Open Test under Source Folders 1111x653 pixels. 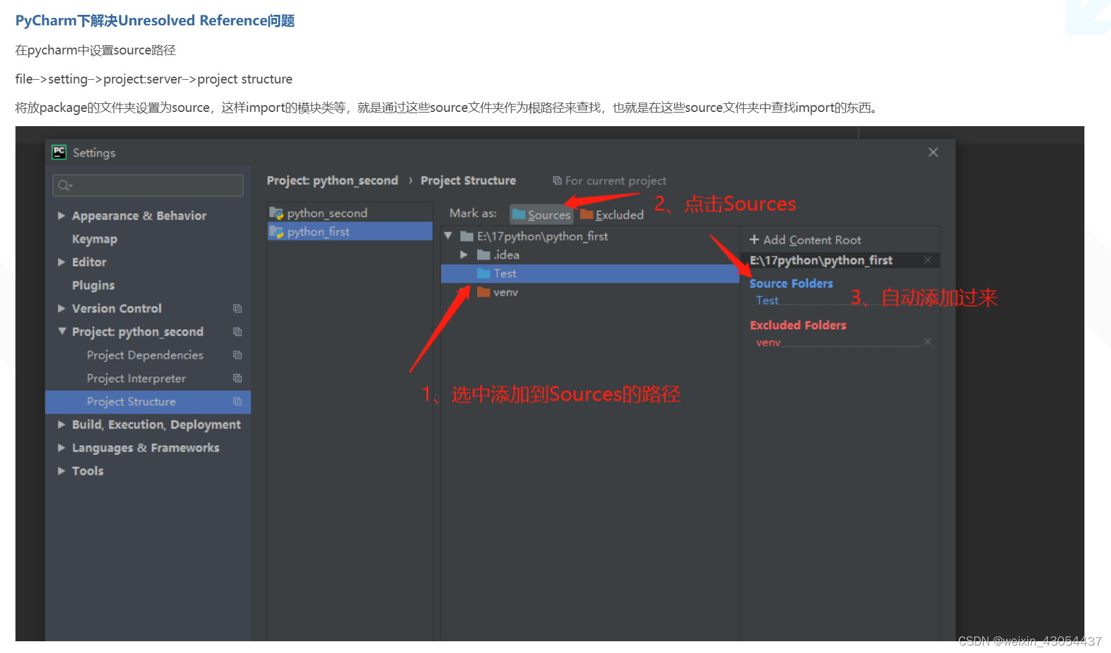click(x=767, y=301)
